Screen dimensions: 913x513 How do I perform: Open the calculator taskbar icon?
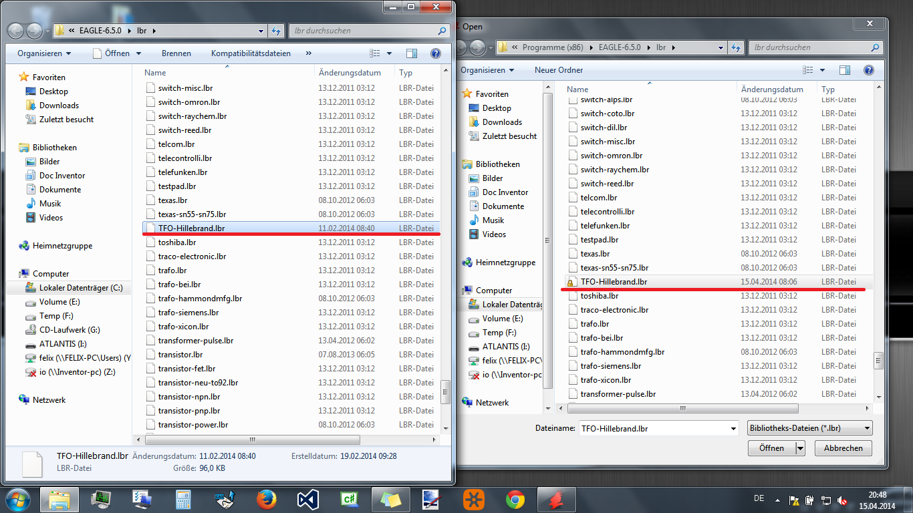183,499
